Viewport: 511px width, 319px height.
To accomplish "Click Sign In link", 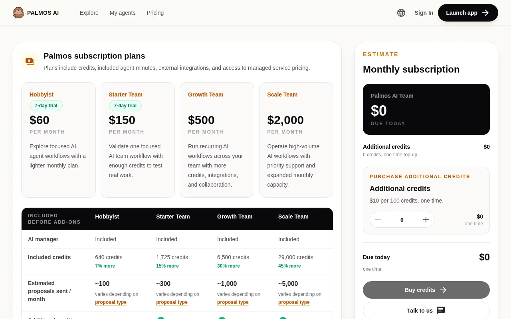I will click(x=424, y=13).
